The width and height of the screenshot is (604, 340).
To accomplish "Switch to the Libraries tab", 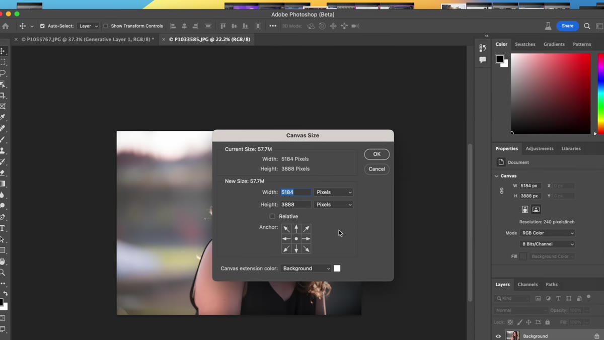I will coord(571,148).
